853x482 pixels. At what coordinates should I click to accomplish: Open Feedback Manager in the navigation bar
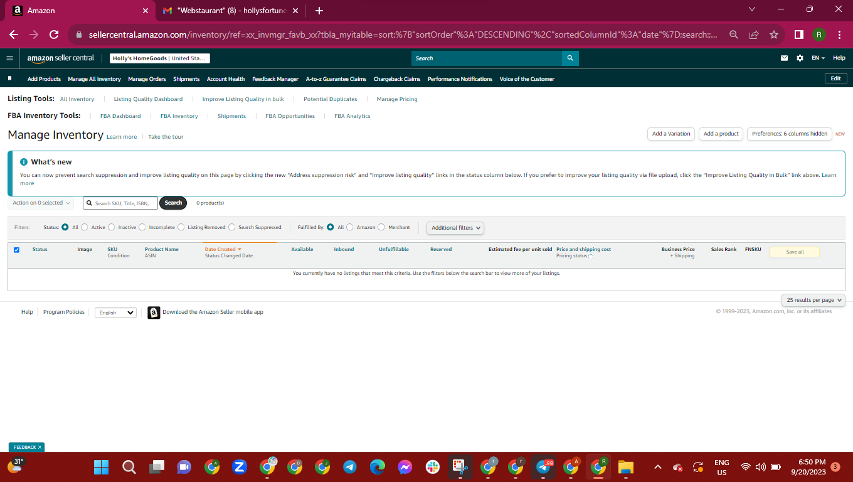275,79
